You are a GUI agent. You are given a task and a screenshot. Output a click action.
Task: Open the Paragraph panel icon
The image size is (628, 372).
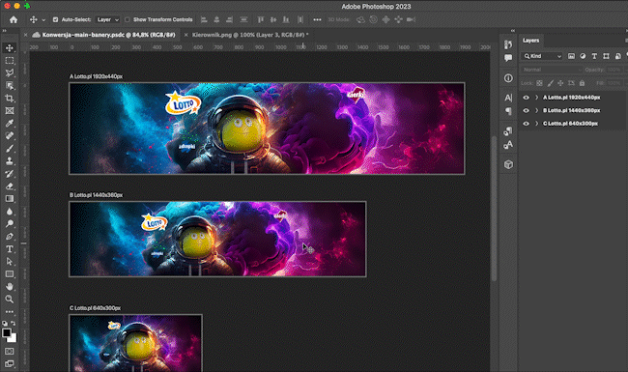click(508, 111)
